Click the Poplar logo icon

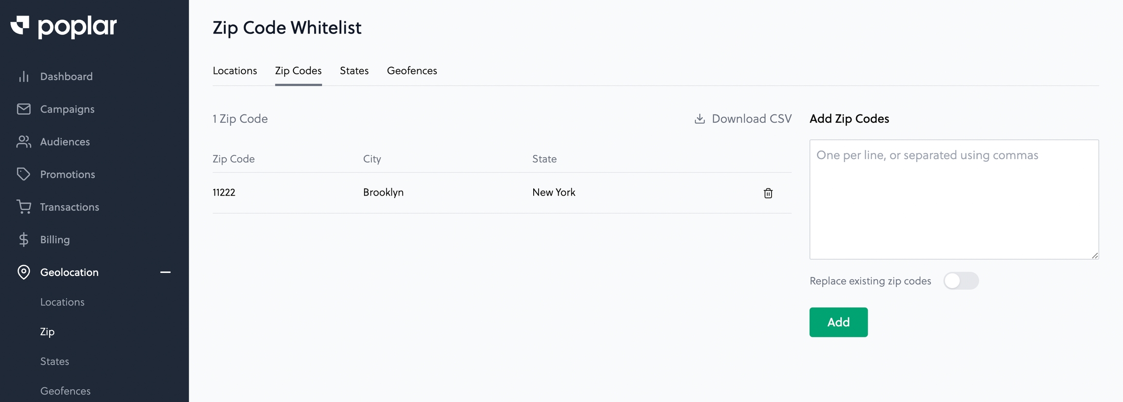(20, 25)
